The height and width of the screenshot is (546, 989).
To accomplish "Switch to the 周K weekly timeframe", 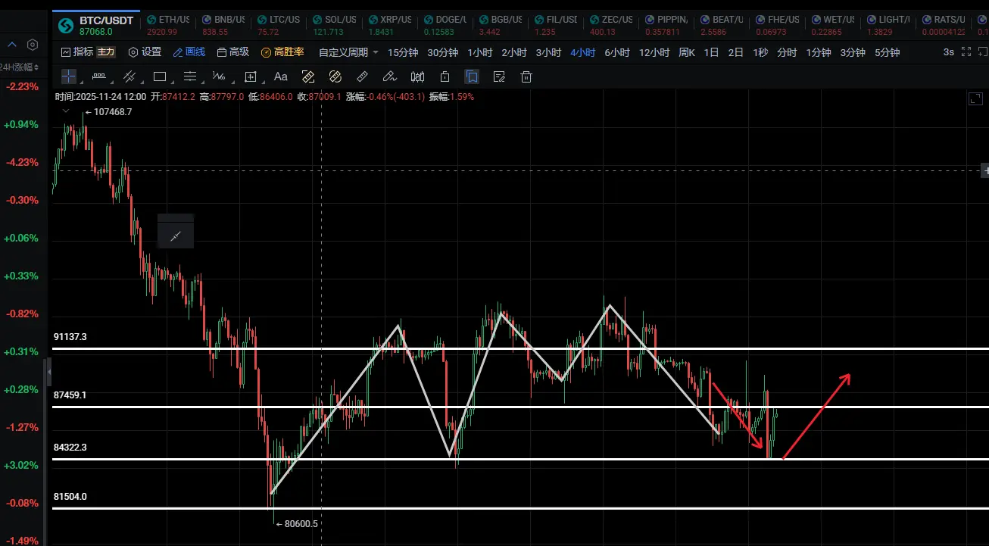I will [687, 52].
